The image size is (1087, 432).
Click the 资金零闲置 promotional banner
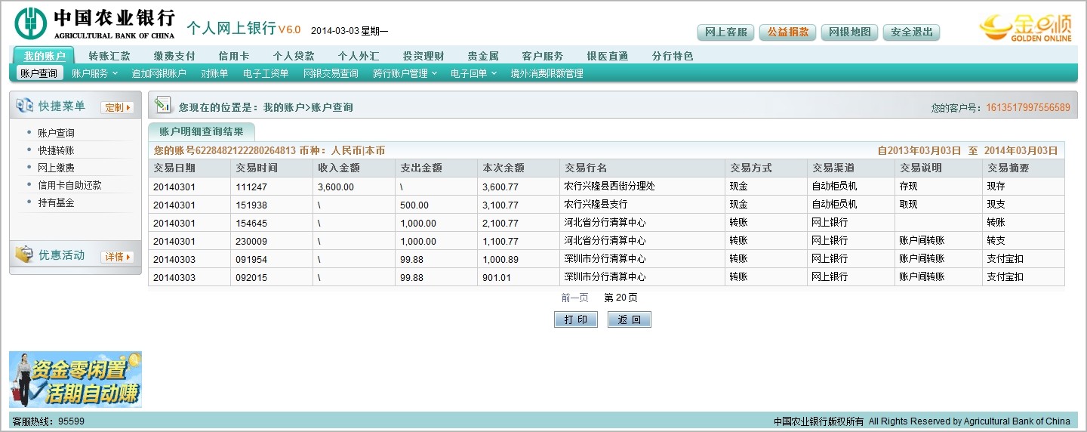pos(75,379)
